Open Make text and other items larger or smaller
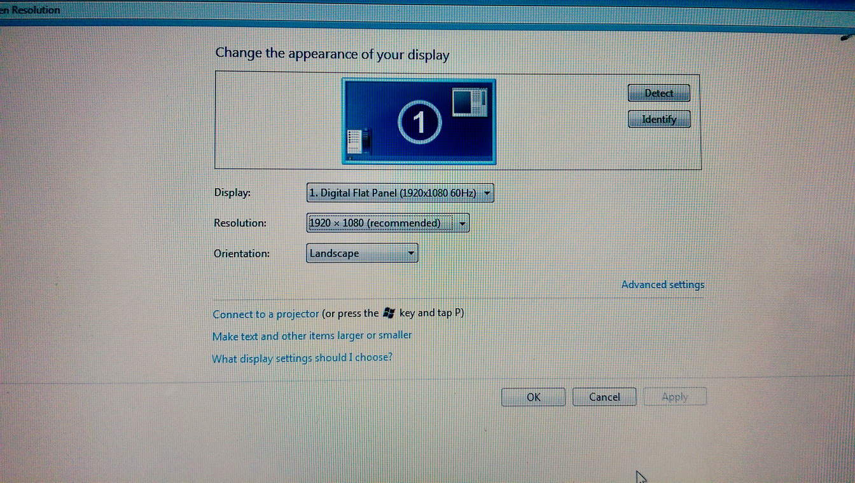855x483 pixels. coord(312,336)
